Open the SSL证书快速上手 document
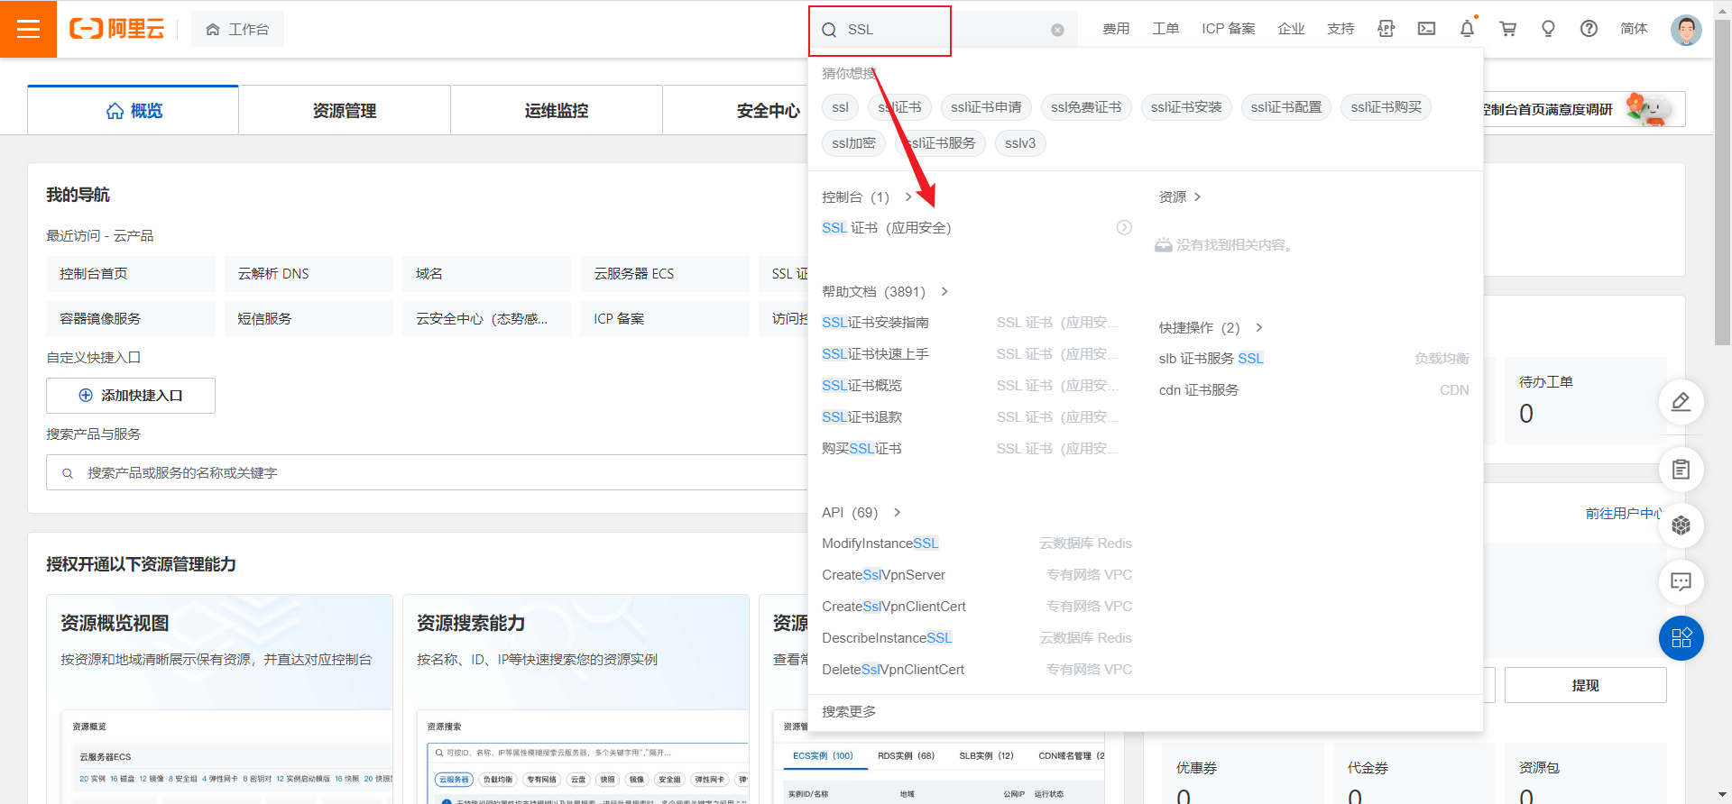 tap(875, 354)
